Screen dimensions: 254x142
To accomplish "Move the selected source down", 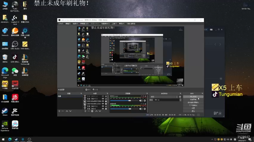I will tap(100, 111).
